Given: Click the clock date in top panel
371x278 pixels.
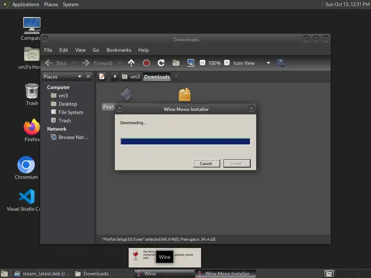Looking at the screenshot, I should click(x=347, y=4).
